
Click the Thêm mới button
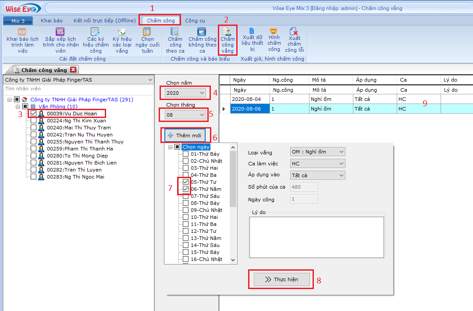pos(185,136)
